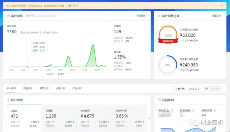Click the 129 visitor count value

pos(117,32)
